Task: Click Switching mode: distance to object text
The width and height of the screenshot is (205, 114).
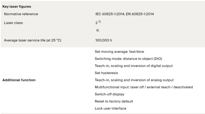Action: click(x=128, y=59)
